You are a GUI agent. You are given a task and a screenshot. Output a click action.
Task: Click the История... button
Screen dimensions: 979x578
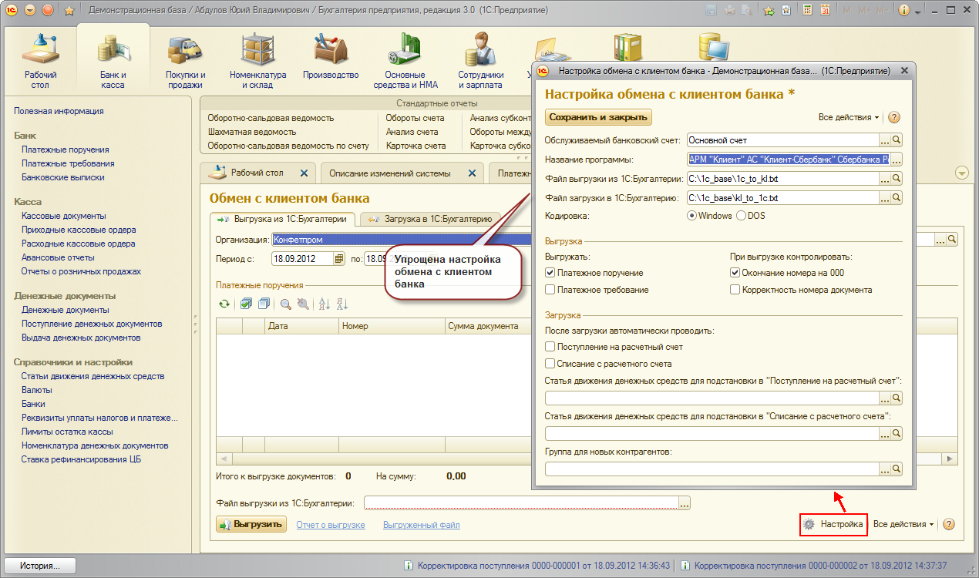pyautogui.click(x=41, y=566)
